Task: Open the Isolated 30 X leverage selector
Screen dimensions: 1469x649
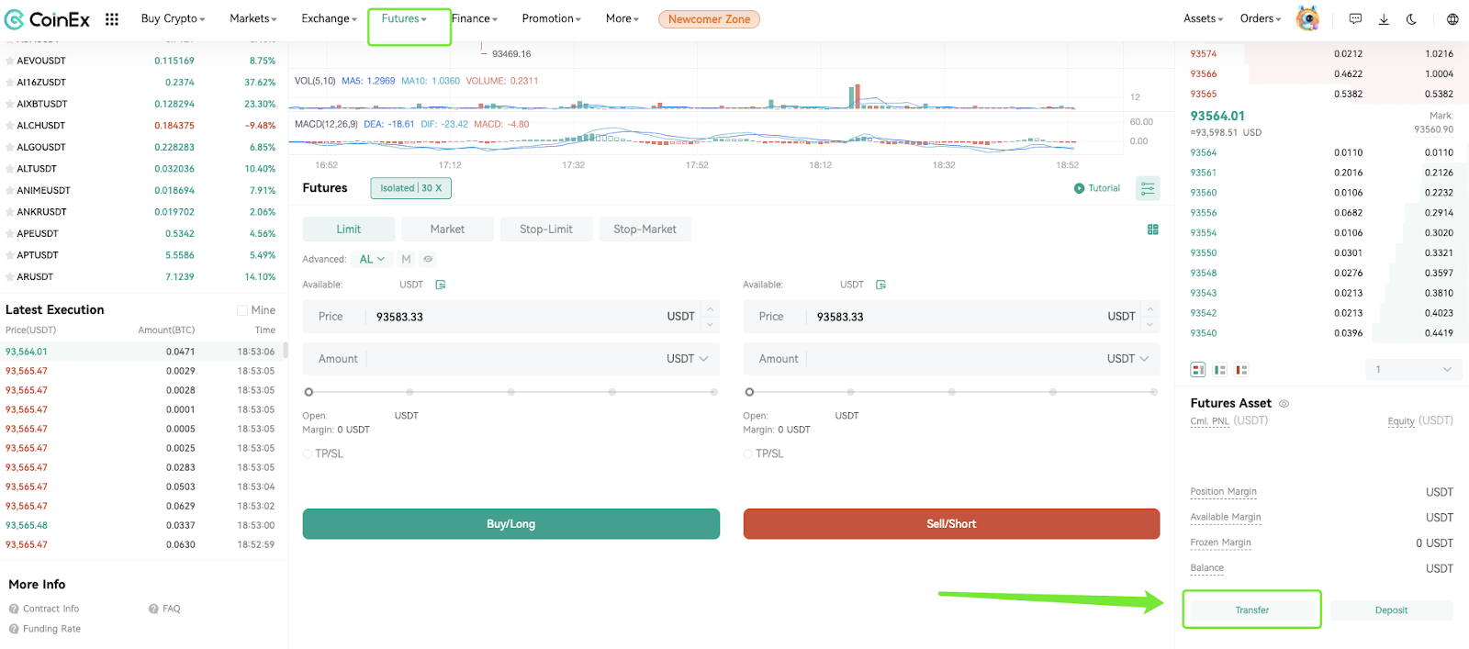Action: 410,188
